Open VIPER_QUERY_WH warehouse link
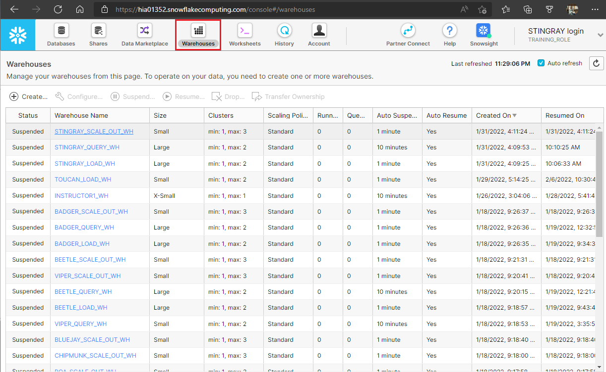The height and width of the screenshot is (372, 606). tap(80, 324)
